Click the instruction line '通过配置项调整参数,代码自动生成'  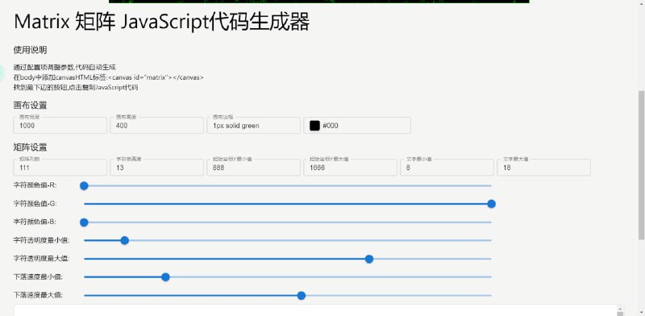coord(64,67)
